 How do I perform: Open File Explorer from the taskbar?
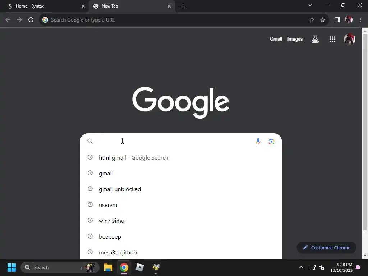108,267
